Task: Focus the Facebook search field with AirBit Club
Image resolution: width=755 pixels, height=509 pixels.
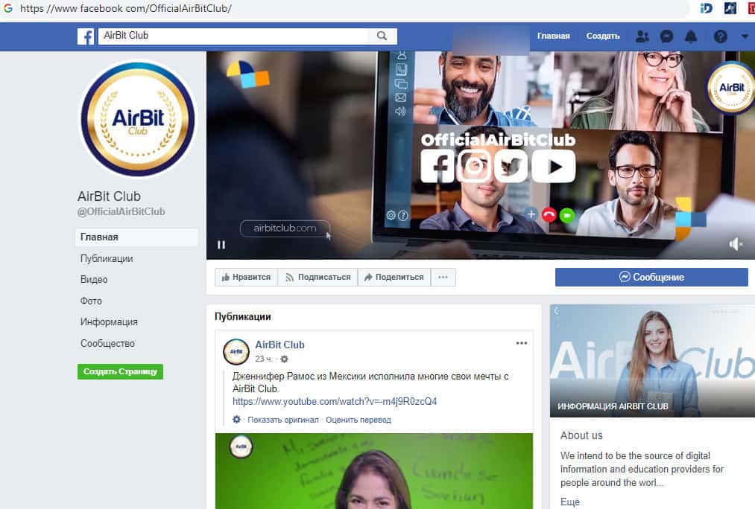Action: click(233, 36)
